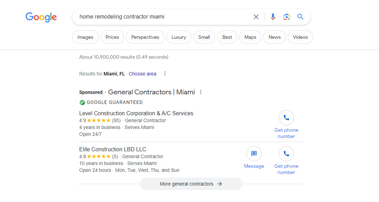Click the Choose area link
This screenshot has width=379, height=202.
tap(142, 73)
